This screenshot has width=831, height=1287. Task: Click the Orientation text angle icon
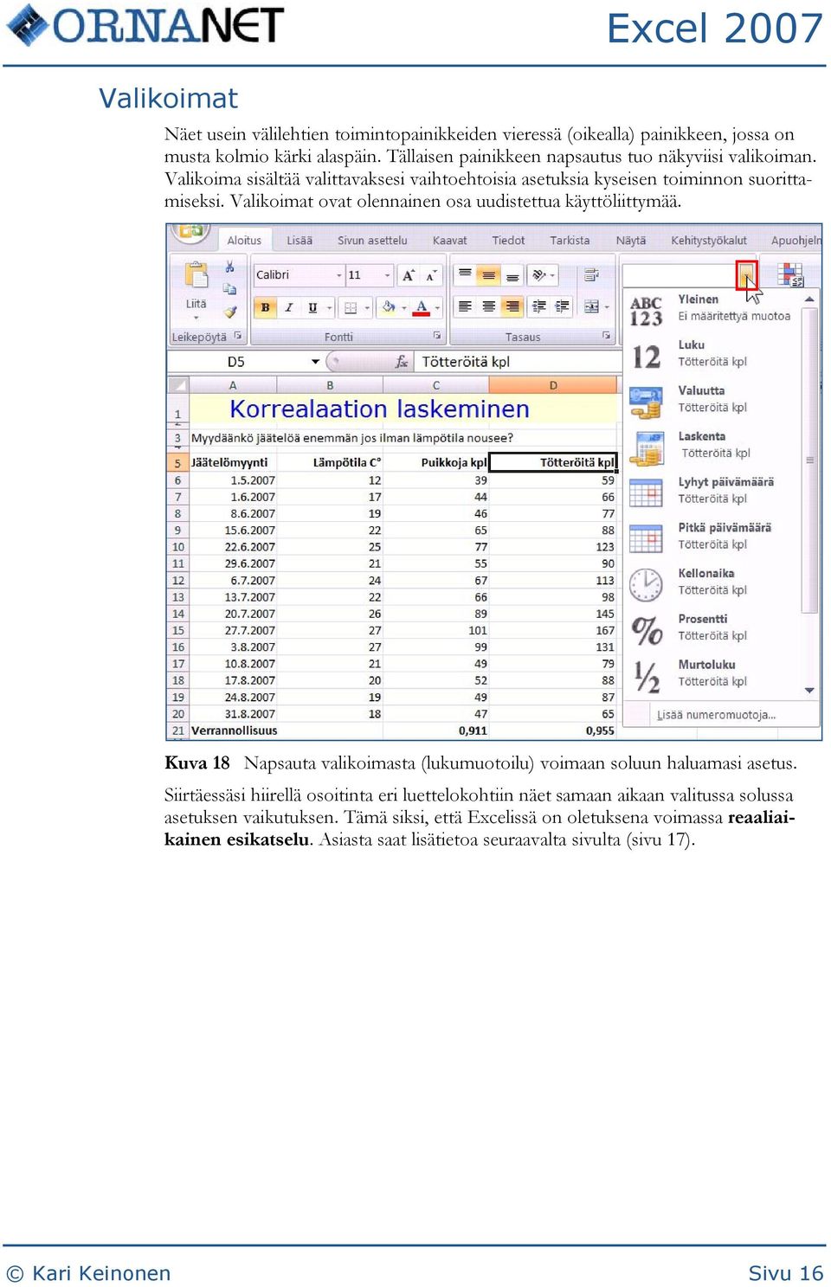[x=539, y=274]
